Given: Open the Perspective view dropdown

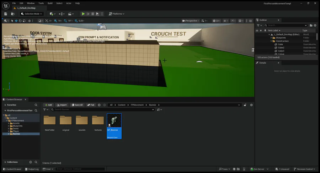Looking at the screenshot, I should coord(191,21).
